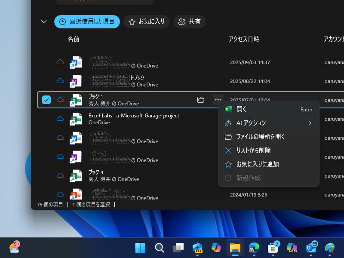Image resolution: width=344 pixels, height=258 pixels.
Task: Open Outlook from the taskbar
Action: tap(311, 248)
